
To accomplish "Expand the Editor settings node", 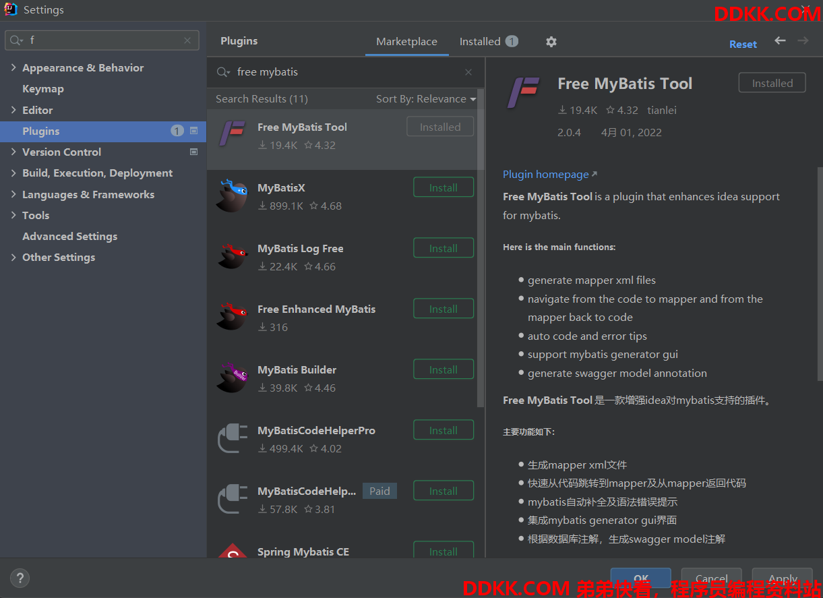I will [x=13, y=110].
